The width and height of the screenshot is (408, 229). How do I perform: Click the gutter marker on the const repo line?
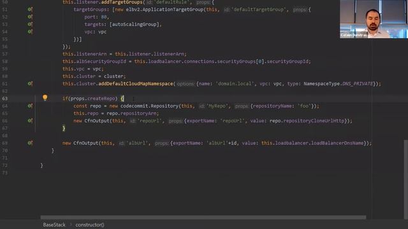pos(30,106)
